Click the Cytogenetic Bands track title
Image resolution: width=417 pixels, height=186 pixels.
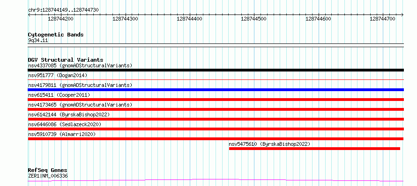(56, 35)
